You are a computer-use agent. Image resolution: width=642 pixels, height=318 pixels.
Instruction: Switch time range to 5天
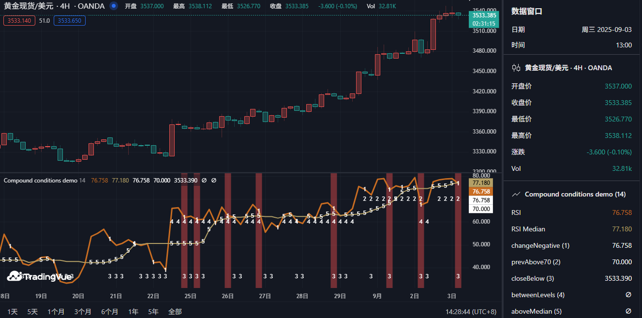point(32,312)
